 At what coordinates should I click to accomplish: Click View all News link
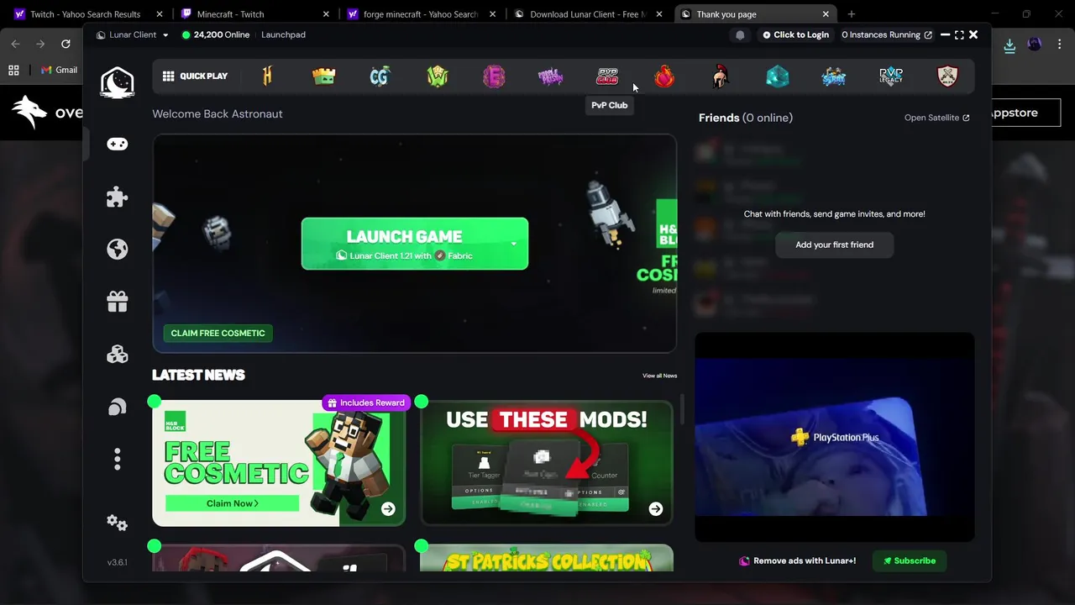pyautogui.click(x=659, y=376)
